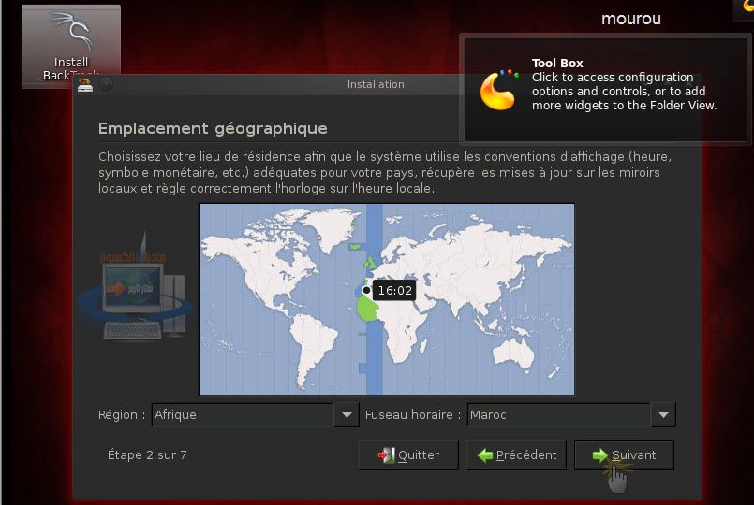The height and width of the screenshot is (505, 754).
Task: Click the red exit icon on Quitter
Action: click(386, 455)
